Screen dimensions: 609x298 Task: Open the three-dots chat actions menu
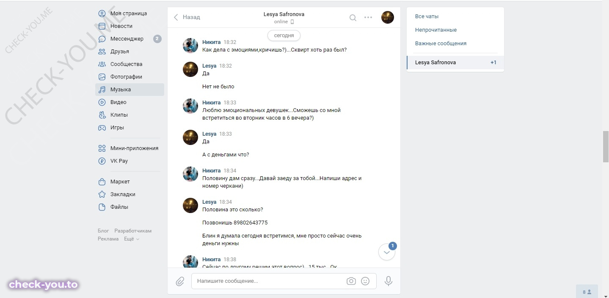[368, 18]
